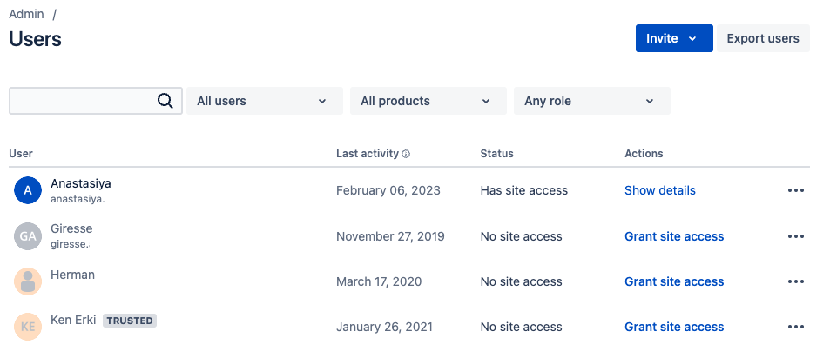
Task: Expand the All products filter dropdown
Action: tap(428, 101)
